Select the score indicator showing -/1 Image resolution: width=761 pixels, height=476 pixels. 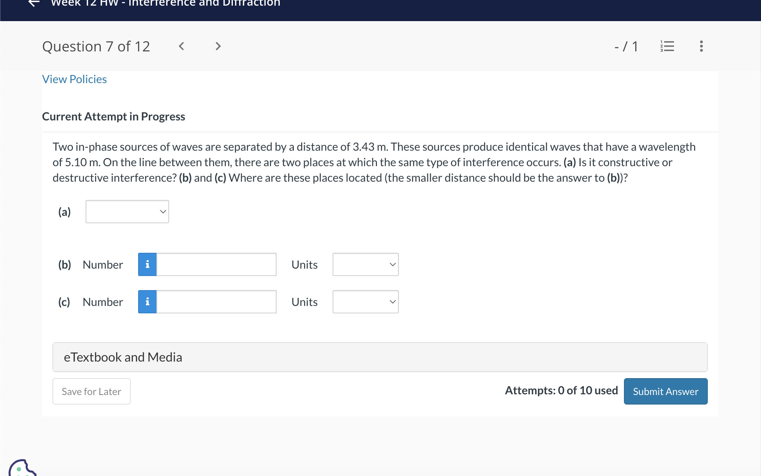(626, 46)
